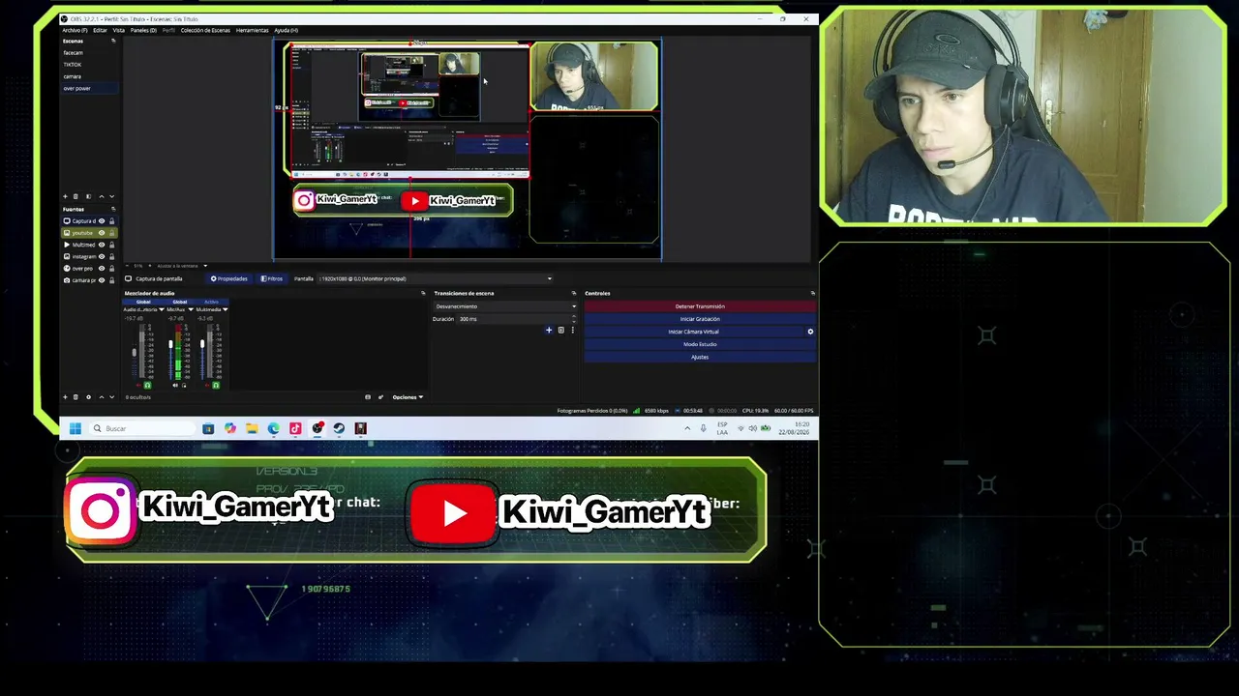Open source properties gear in the Fuentes toolbar
The width and height of the screenshot is (1239, 696).
click(88, 397)
